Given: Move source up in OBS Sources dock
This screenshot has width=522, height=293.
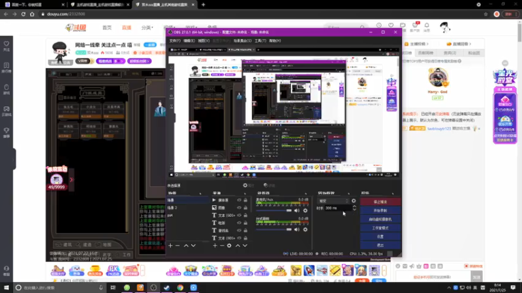Looking at the screenshot, I should pyautogui.click(x=238, y=245).
